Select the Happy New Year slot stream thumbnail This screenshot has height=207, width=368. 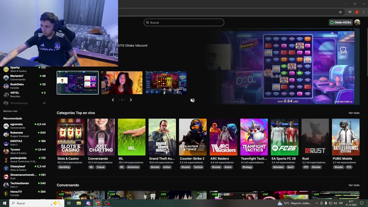(x=166, y=83)
